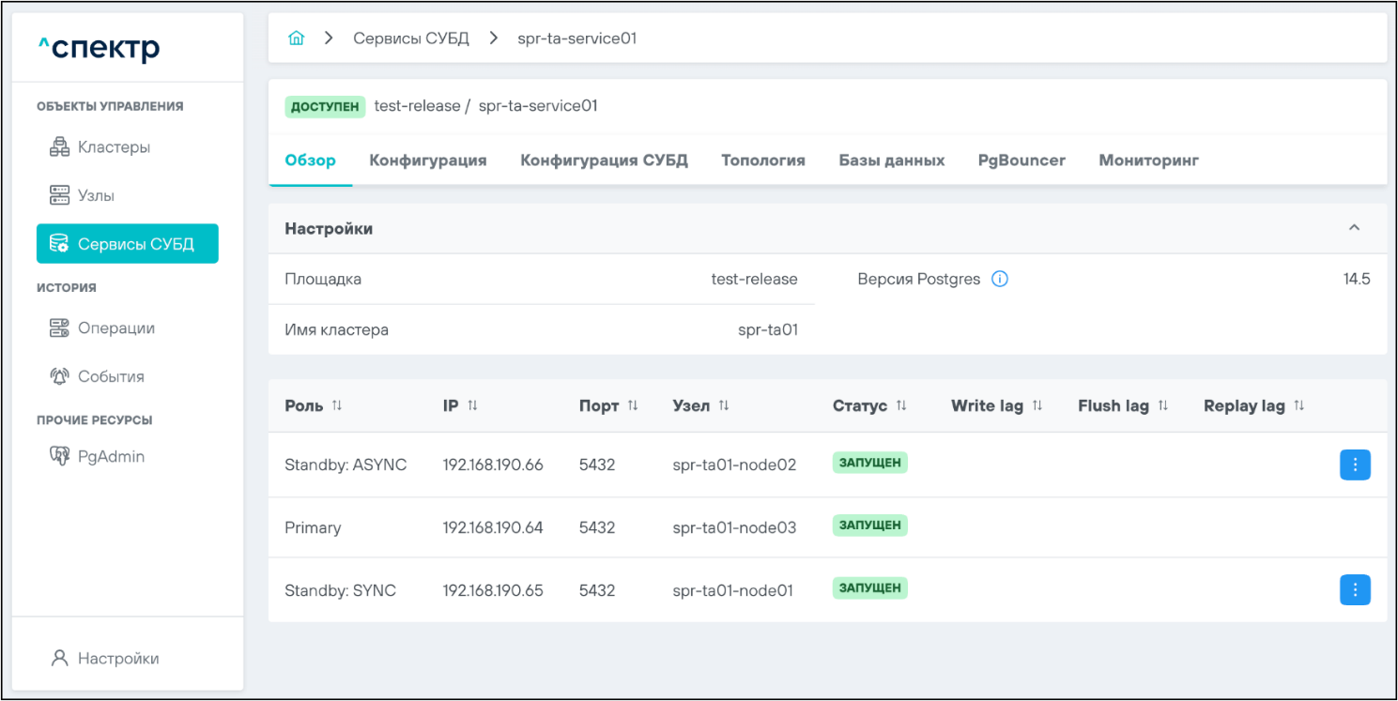Screen dimensions: 1398x701
Task: Open Операции history page
Action: (115, 328)
